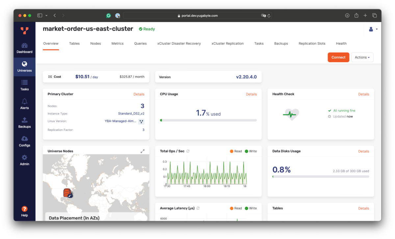Screen dimensions: 395x239
Task: Click the Help question mark icon
Action: [x=24, y=209]
